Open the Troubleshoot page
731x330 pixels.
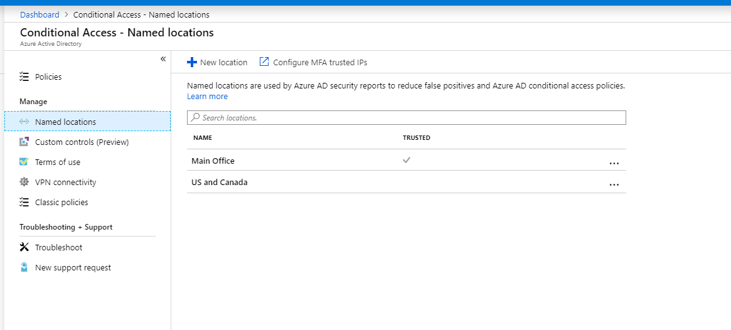pyautogui.click(x=88, y=247)
